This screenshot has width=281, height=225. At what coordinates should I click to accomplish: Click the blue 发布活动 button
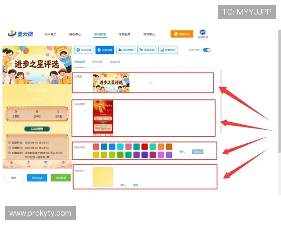click(x=37, y=178)
